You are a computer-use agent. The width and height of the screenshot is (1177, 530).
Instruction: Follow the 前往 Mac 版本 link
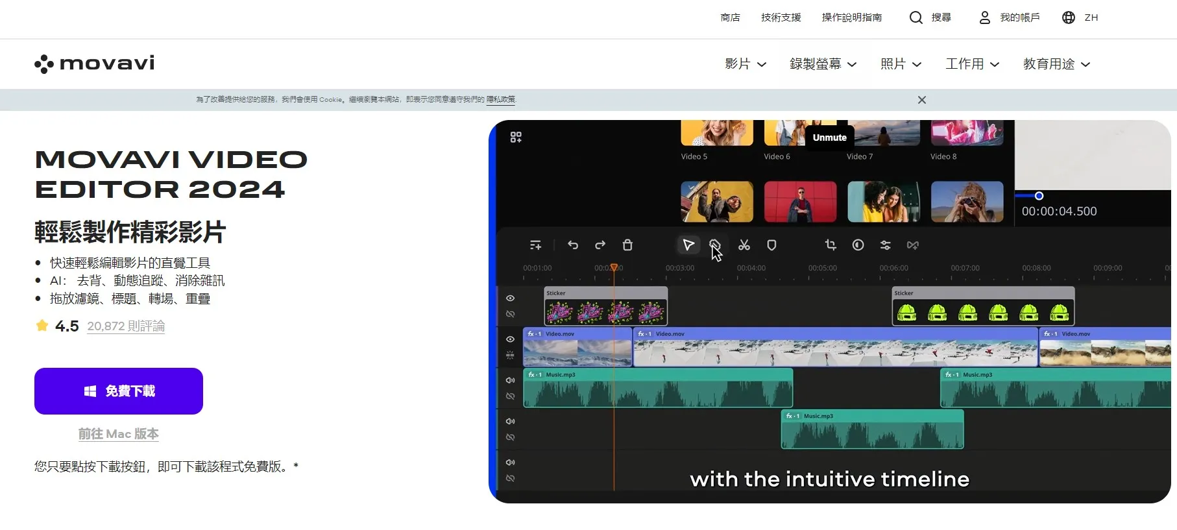[x=119, y=433]
